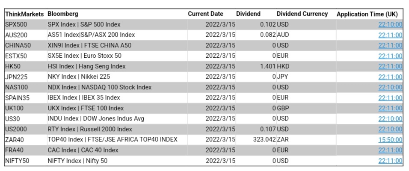Image resolution: width=409 pixels, height=171 pixels.
Task: Click the US2000 application time link
Action: coord(390,129)
